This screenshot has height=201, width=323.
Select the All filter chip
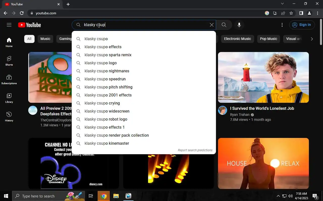pos(29,39)
